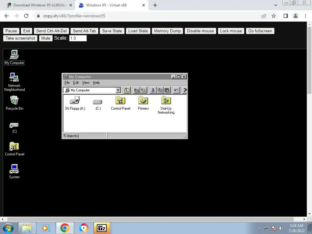
Task: Toggle the Mute button
Action: pyautogui.click(x=46, y=38)
